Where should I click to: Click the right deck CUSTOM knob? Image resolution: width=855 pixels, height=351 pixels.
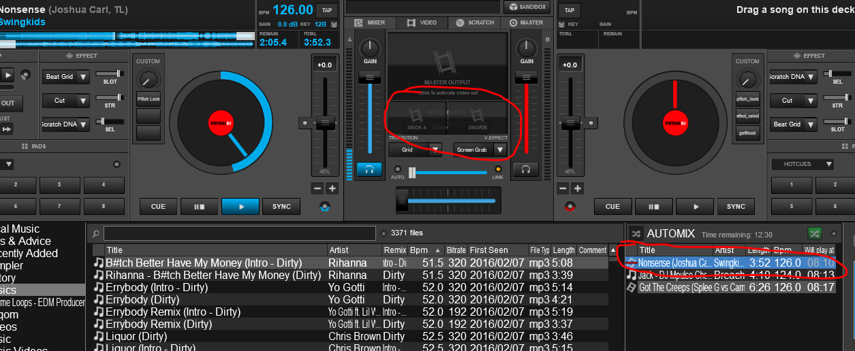[x=747, y=78]
